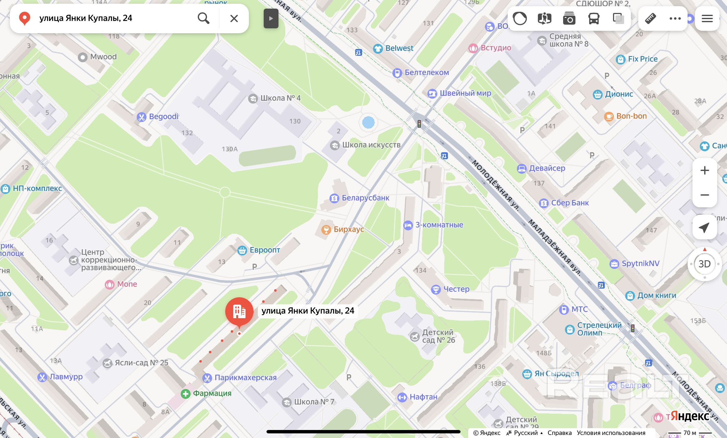
Task: Open street panoramas icon
Action: [544, 18]
